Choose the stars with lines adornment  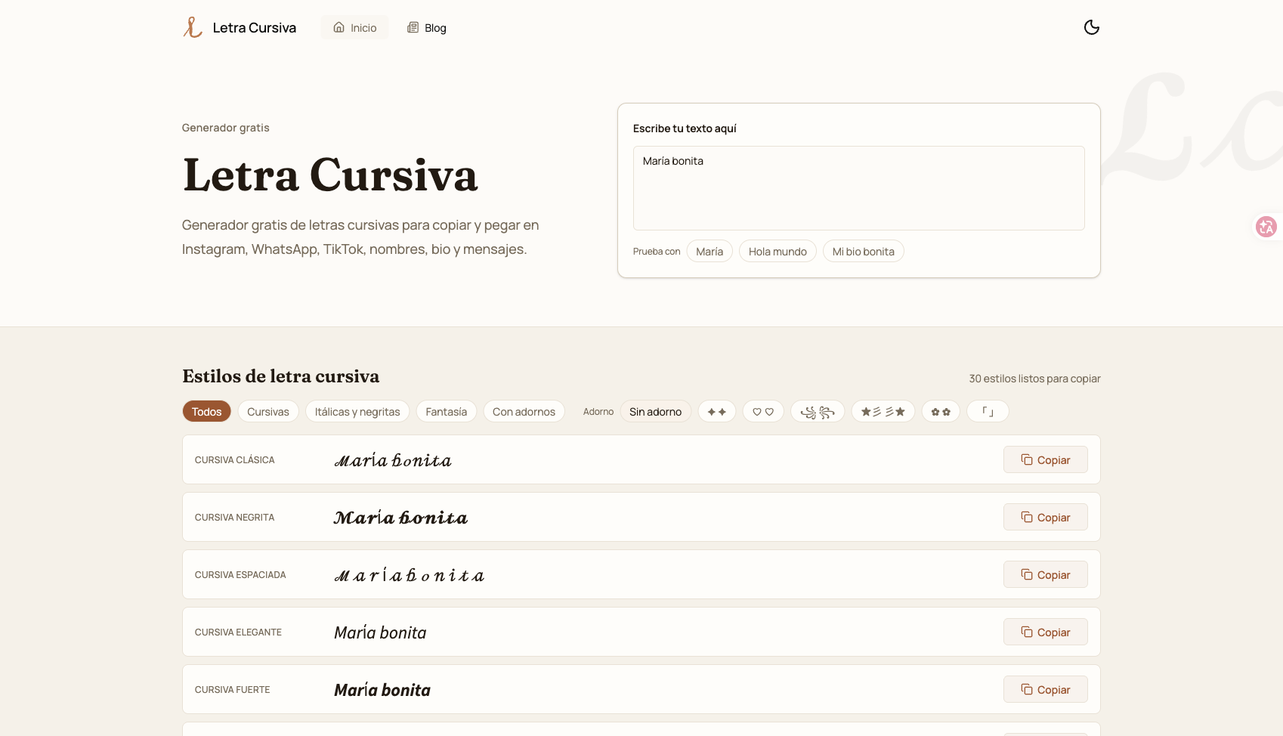(x=883, y=412)
